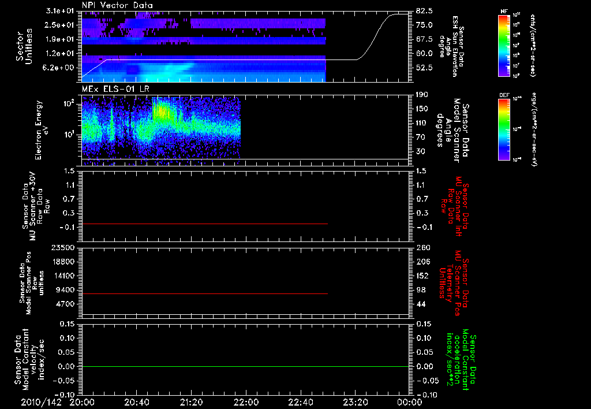Screen dimensions: 591x409
Task: Click the '22:00' time tick label
Action: coord(246,402)
